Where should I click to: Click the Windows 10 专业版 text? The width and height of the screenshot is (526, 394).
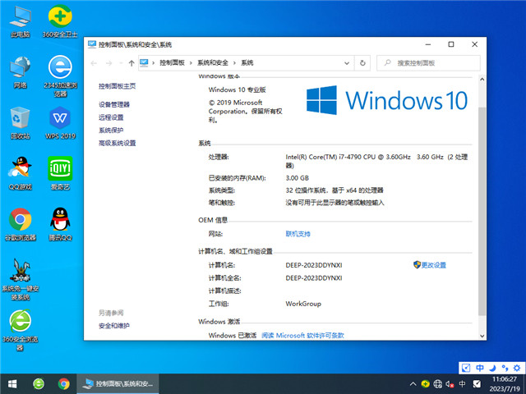click(x=237, y=89)
